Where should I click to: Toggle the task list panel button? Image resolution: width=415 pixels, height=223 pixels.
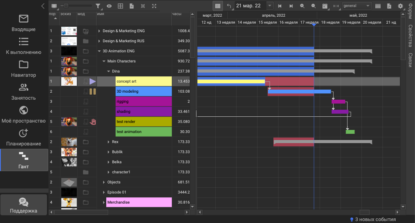(x=218, y=6)
